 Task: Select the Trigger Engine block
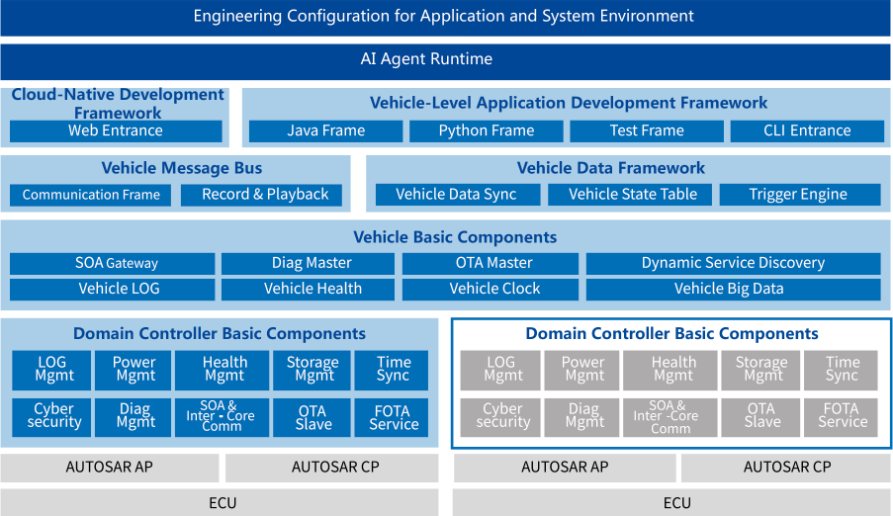coord(800,194)
